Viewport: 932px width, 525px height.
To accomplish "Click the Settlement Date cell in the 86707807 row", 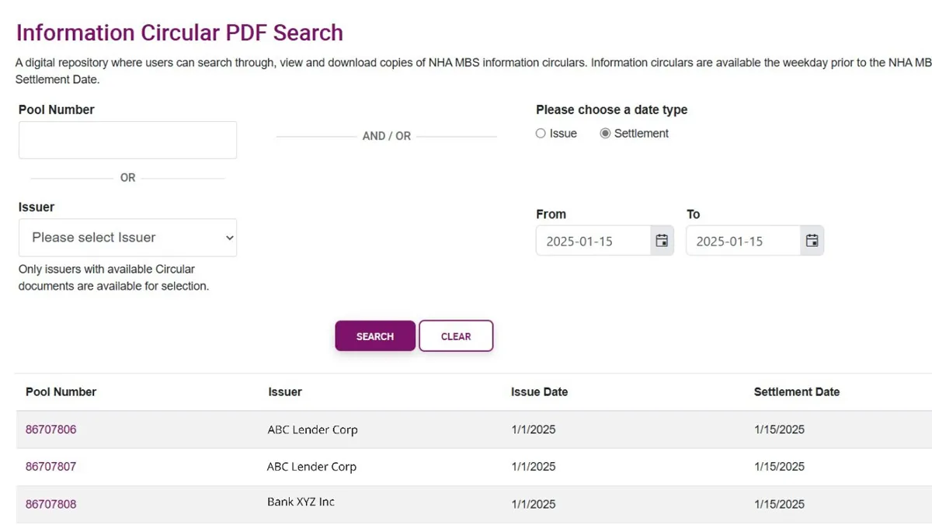I will pos(779,467).
